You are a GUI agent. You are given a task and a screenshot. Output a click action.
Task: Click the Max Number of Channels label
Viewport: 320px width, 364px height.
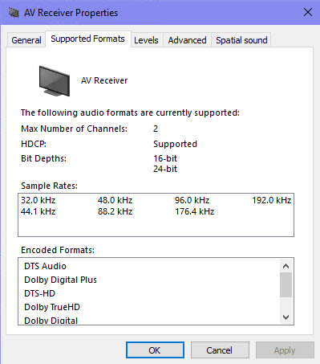click(x=74, y=129)
